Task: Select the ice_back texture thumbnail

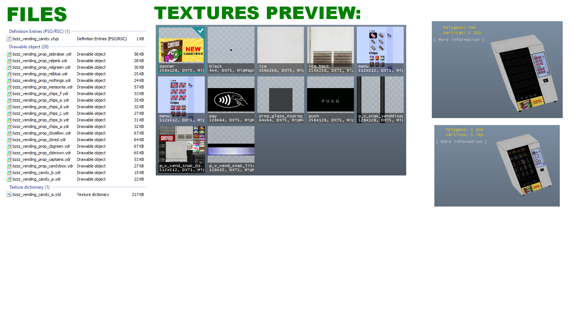Action: [331, 50]
